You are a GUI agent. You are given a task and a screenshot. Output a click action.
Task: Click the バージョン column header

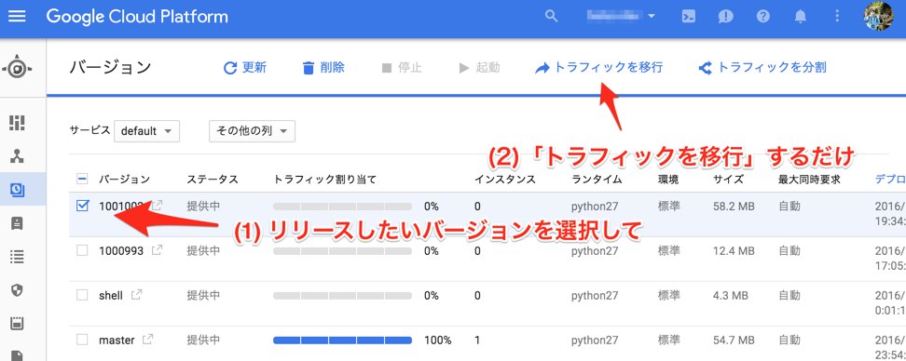click(x=124, y=180)
